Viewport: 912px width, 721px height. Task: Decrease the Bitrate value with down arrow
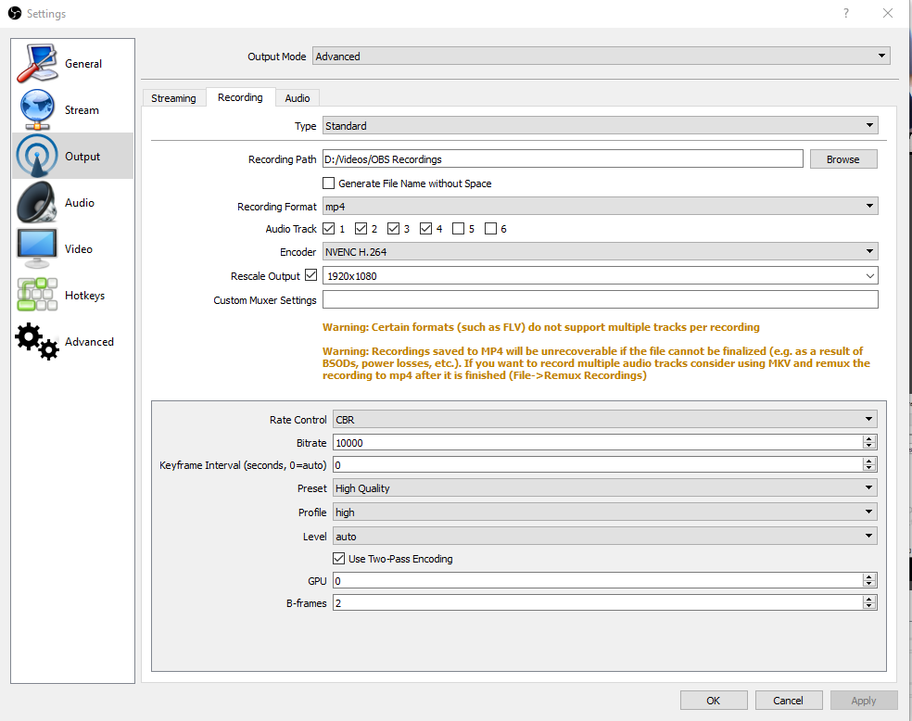click(x=869, y=446)
